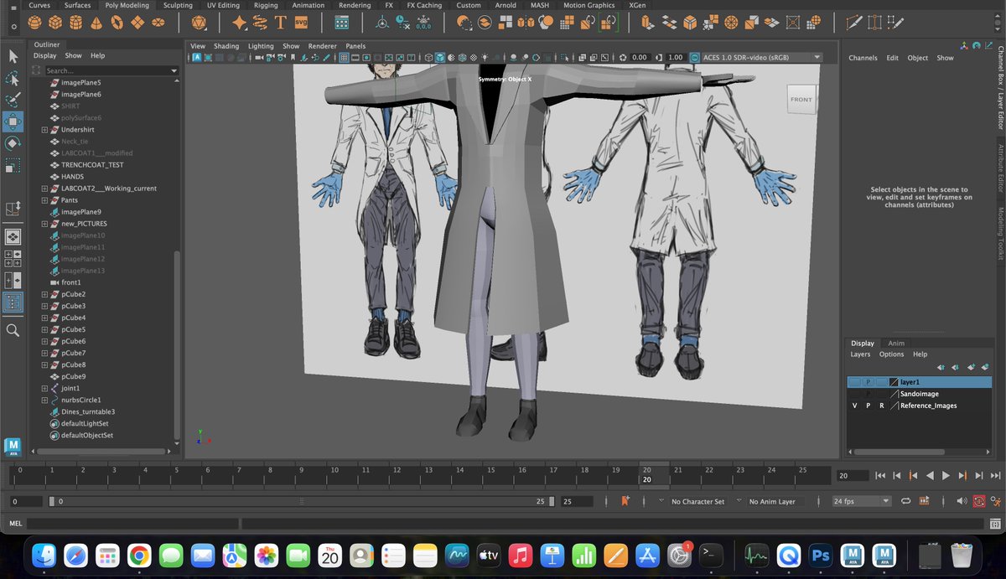The image size is (1006, 579).
Task: Switch to the Sculpting shelf tab
Action: point(178,5)
